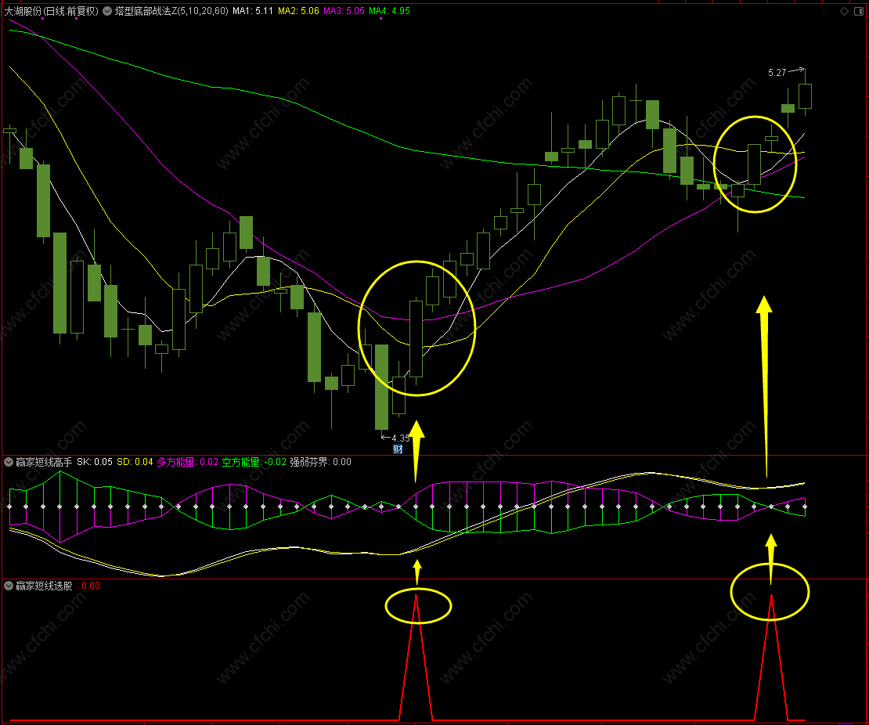Click the MA2: 5.06 value label

[299, 11]
